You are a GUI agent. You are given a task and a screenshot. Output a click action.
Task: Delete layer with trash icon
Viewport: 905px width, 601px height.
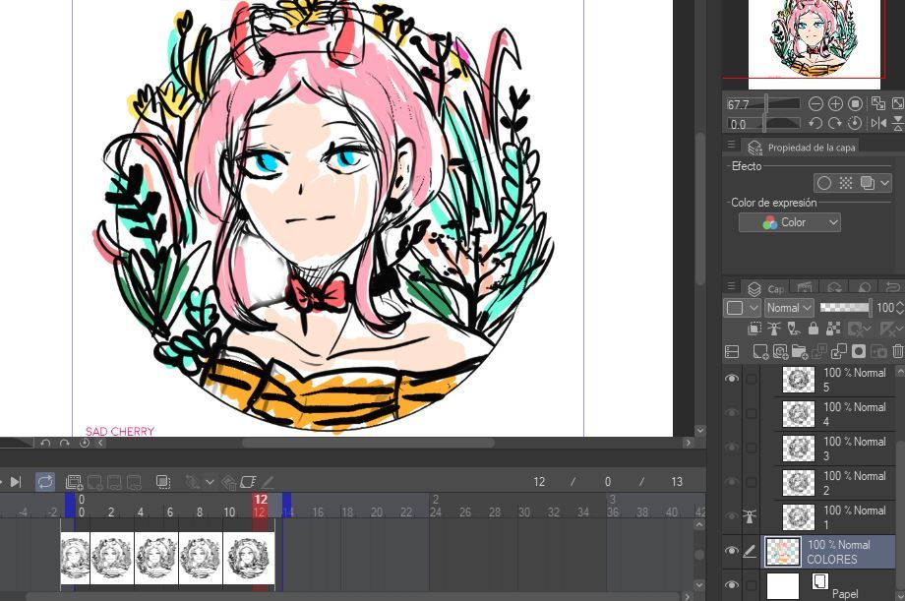click(x=897, y=351)
